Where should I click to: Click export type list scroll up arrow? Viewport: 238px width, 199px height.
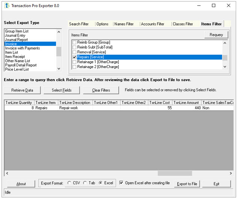pyautogui.click(x=59, y=32)
